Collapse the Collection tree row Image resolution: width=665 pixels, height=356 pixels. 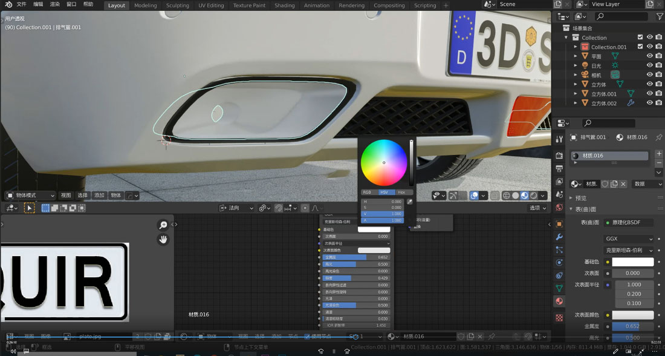[x=566, y=38]
